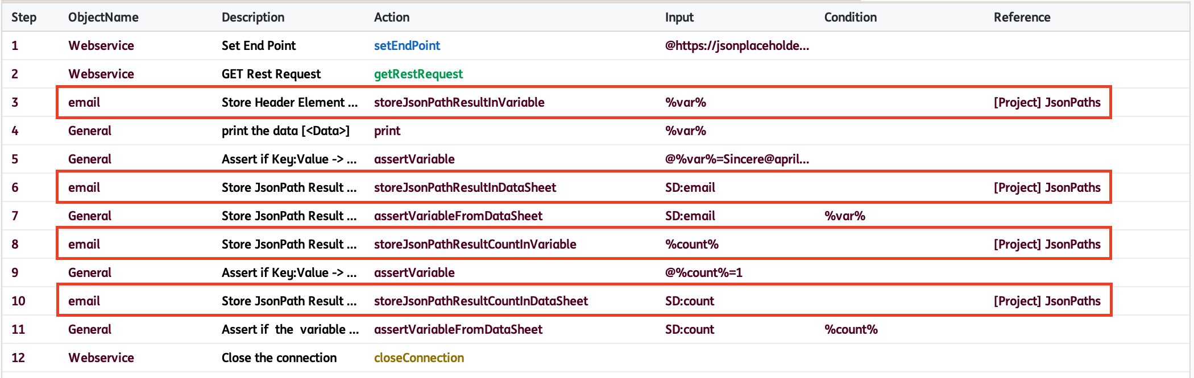The width and height of the screenshot is (1194, 378).
Task: Select assertVariableFromDataSheet action in step 7
Action: (458, 216)
